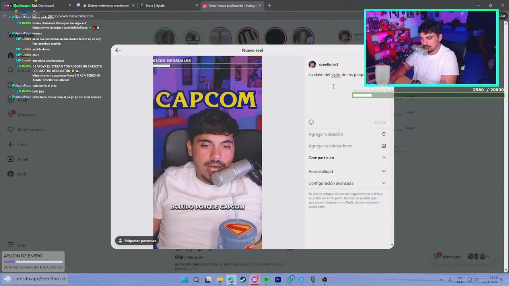Close the Store | Hytale tab
509x286 pixels.
[197, 6]
